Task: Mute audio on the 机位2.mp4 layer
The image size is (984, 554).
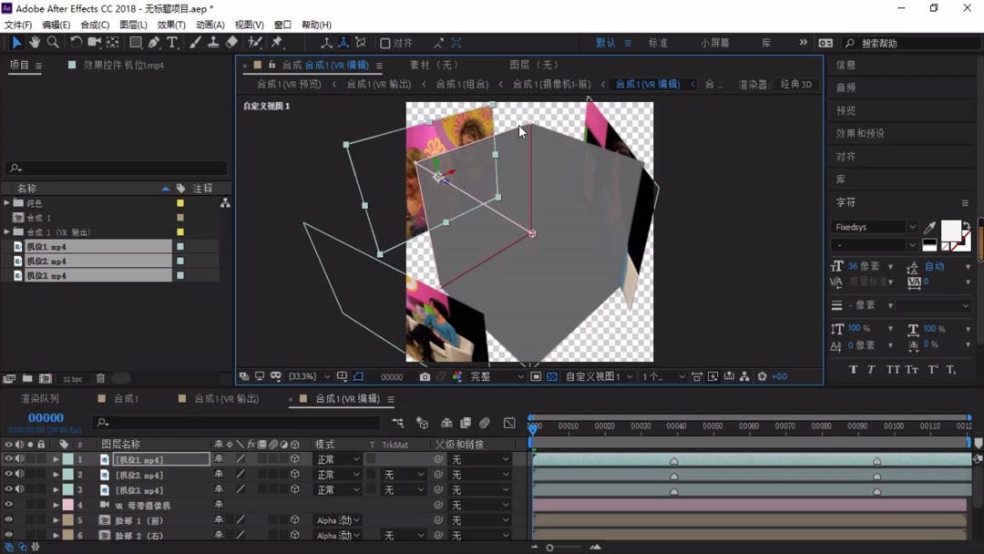Action: click(x=19, y=474)
